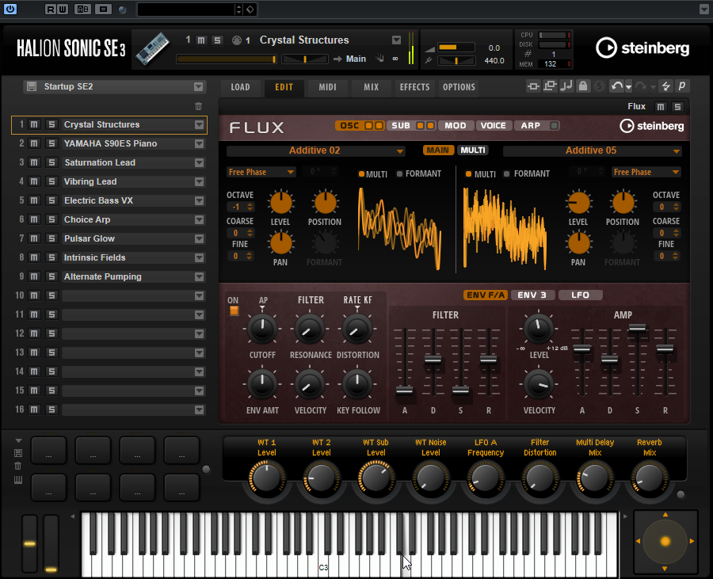
Task: Solo slot 2 YAMAHA S90ES Piano
Action: (51, 143)
